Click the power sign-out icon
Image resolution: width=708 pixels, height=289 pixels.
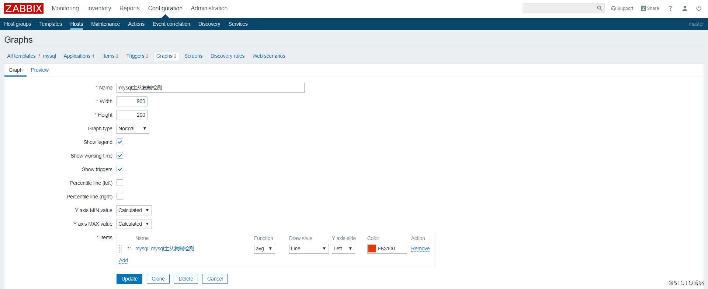[x=699, y=8]
